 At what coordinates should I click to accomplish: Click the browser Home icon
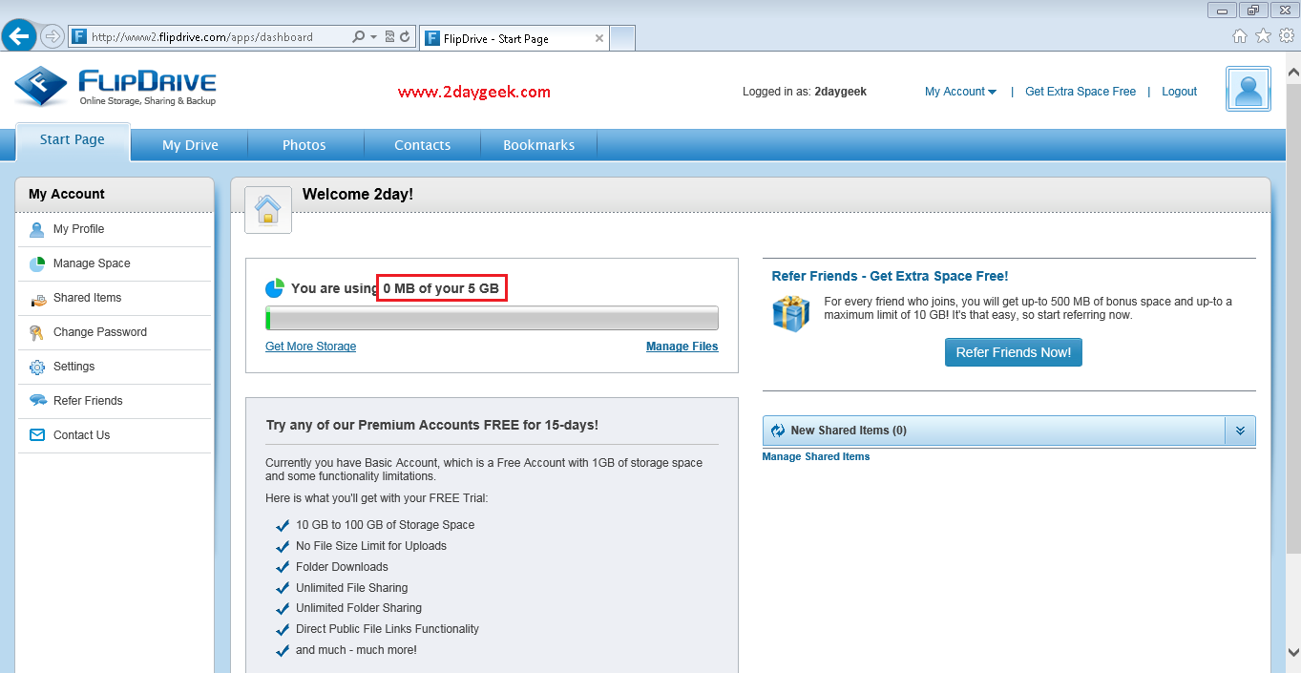click(1240, 35)
